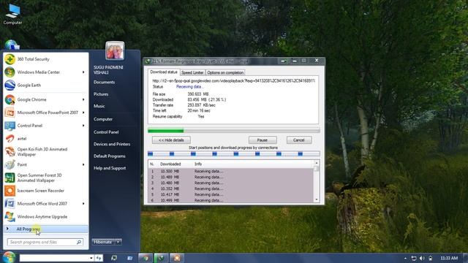Open the Options on completion tab
Image resolution: width=468 pixels, height=263 pixels.
click(x=225, y=72)
